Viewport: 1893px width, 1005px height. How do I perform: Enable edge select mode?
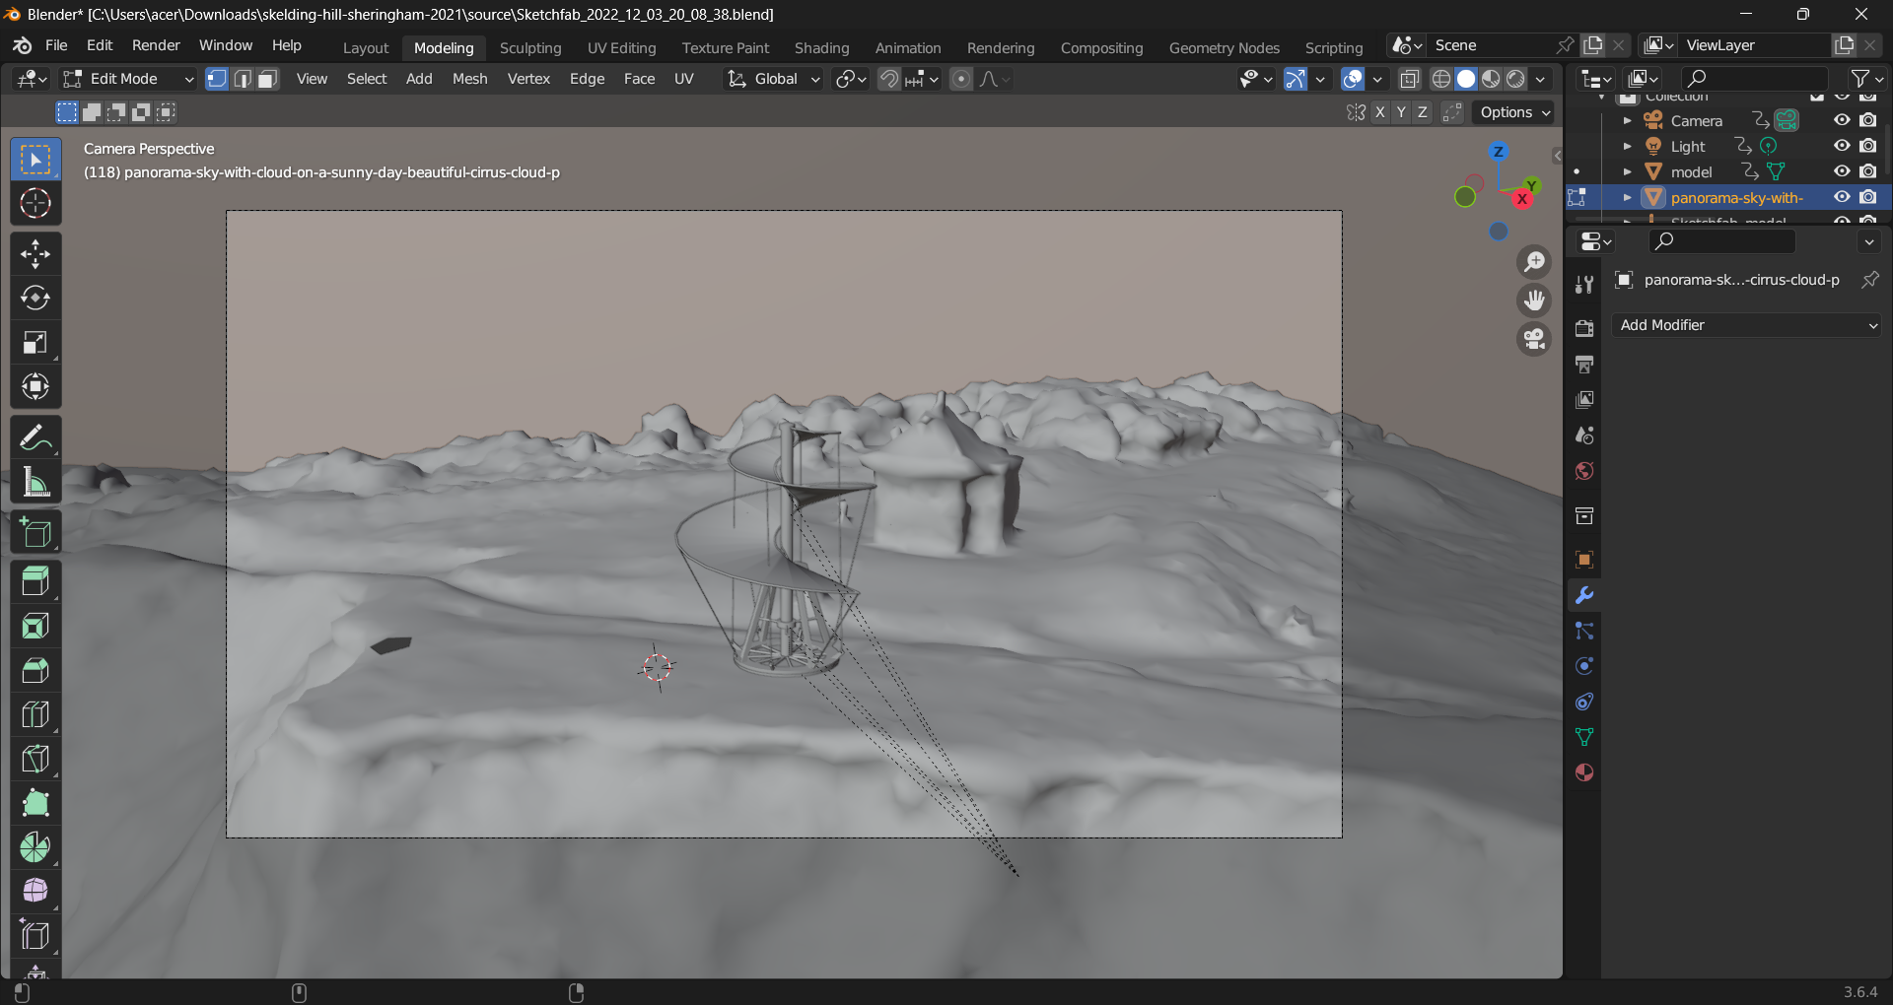click(x=243, y=79)
